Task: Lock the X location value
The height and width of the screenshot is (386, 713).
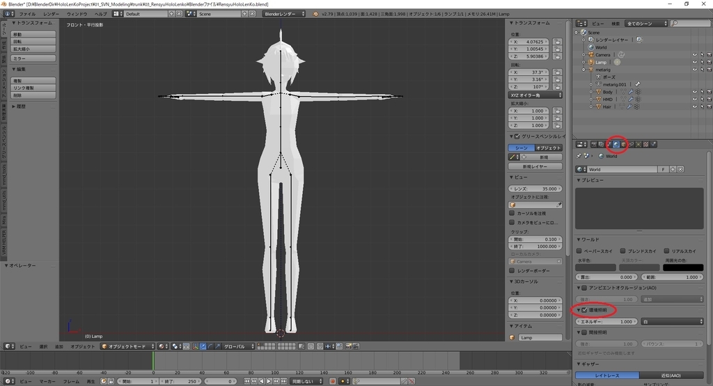Action: click(x=558, y=42)
